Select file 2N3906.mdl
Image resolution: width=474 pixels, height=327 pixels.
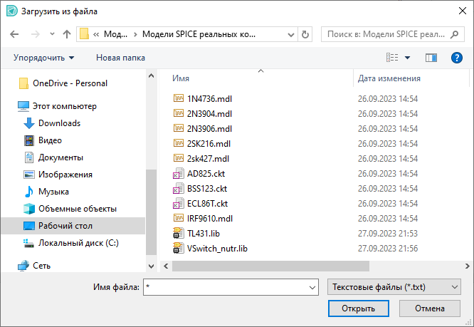click(209, 128)
